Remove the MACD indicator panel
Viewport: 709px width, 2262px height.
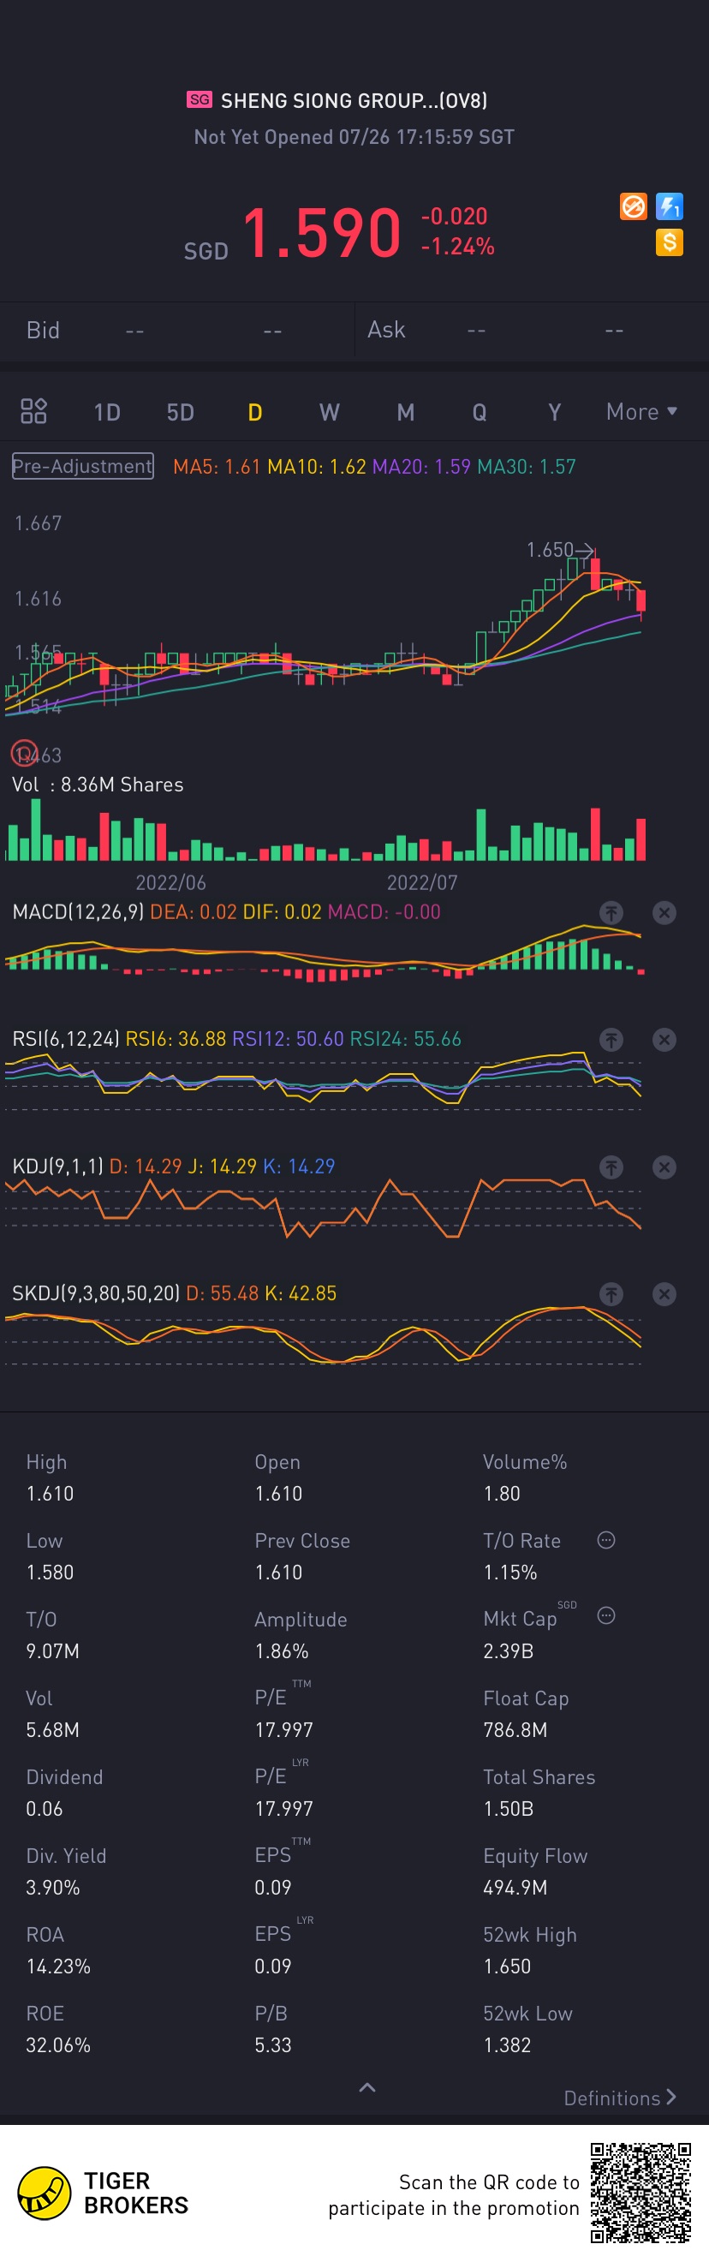(x=664, y=912)
